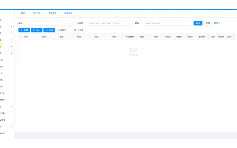
Task: Open the 类别 dropdown filter
Action: click(50, 23)
